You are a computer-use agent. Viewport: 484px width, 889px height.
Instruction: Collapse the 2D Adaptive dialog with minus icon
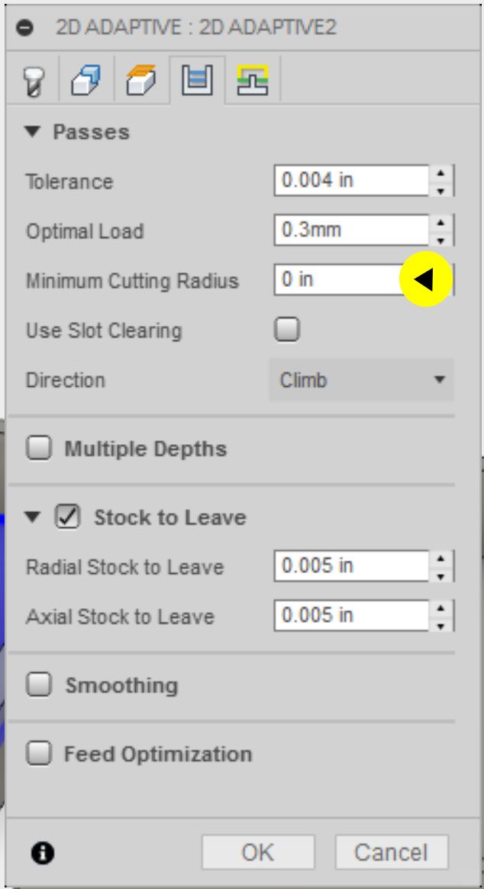24,28
